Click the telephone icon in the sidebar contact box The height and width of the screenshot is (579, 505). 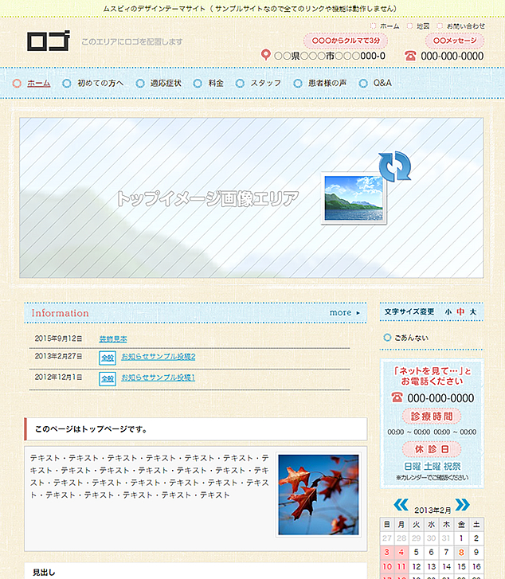397,397
